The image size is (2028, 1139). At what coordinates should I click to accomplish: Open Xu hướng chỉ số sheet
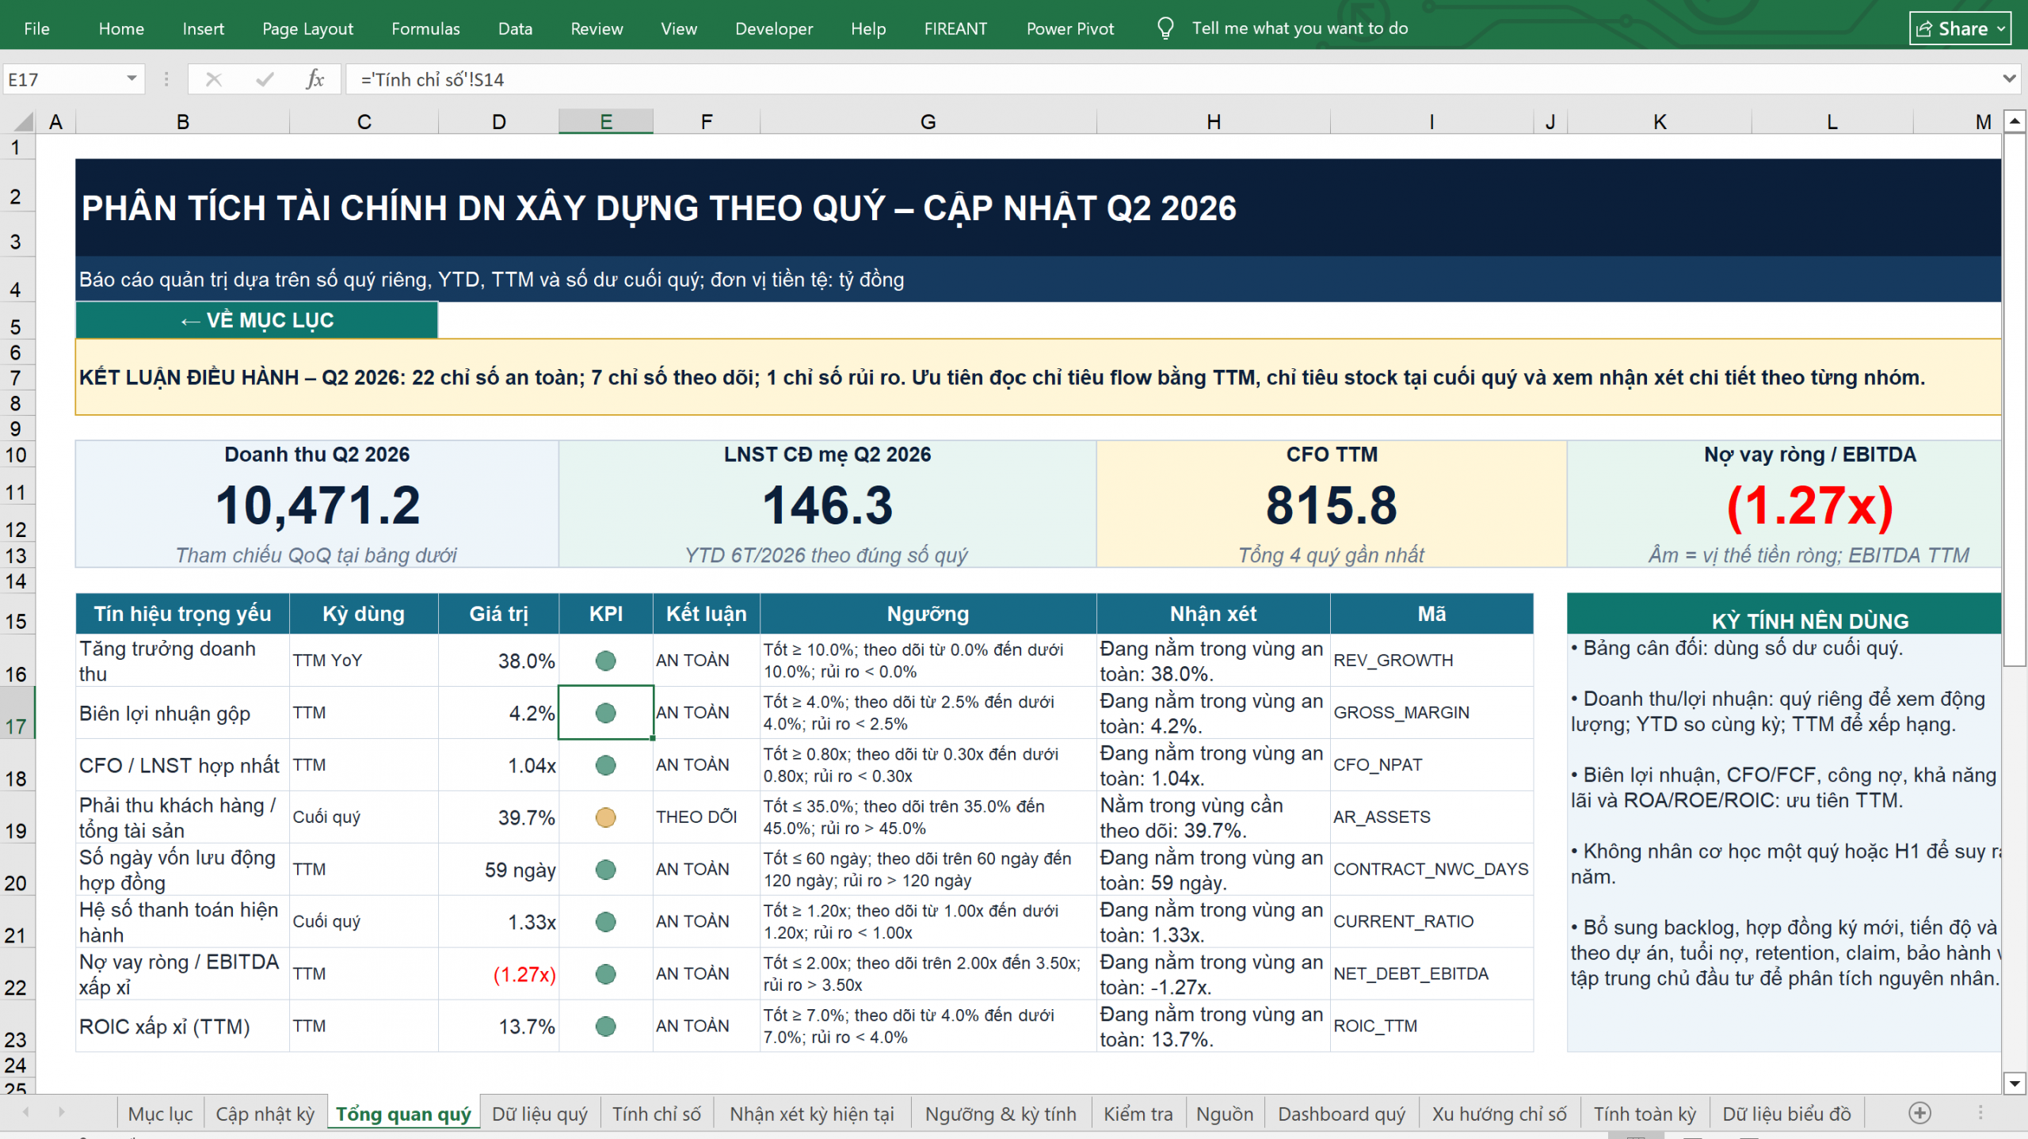coord(1499,1114)
